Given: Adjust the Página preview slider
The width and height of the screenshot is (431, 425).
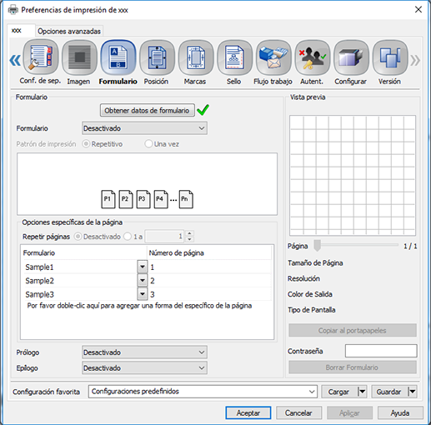Looking at the screenshot, I should coord(317,246).
